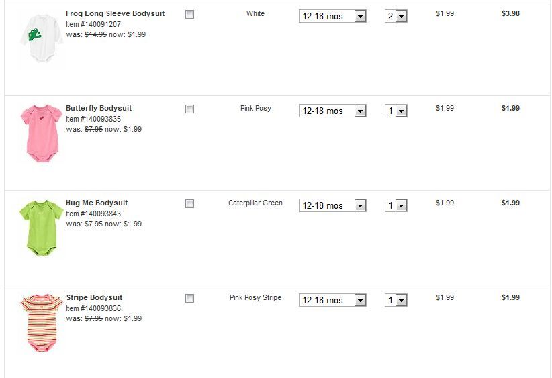Viewport: 552px width, 378px height.
Task: Open size selector for Stripe Bodysuit
Action: click(332, 301)
